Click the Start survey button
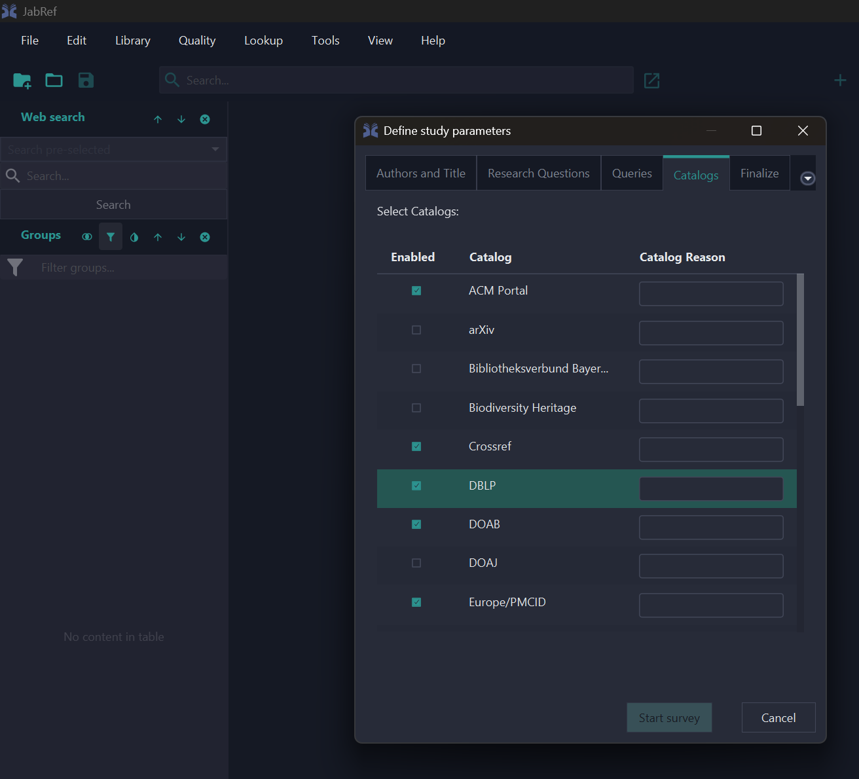 click(669, 718)
